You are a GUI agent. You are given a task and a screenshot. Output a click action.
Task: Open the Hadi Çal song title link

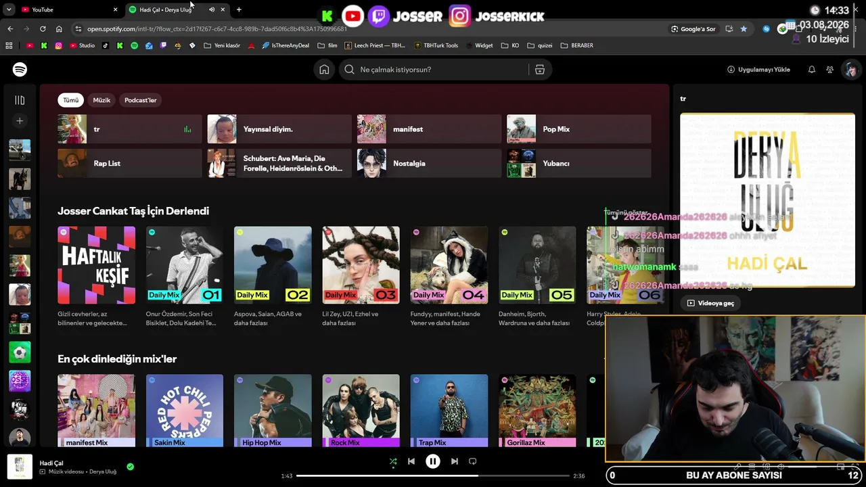[51, 463]
